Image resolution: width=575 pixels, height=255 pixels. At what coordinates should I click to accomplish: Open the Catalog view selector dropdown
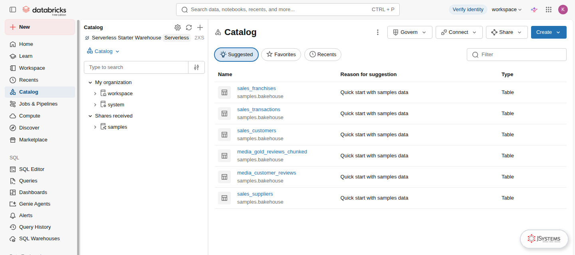[x=103, y=51]
